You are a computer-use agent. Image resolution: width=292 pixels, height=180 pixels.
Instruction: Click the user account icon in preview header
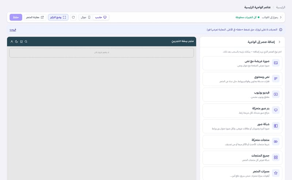tap(12, 42)
